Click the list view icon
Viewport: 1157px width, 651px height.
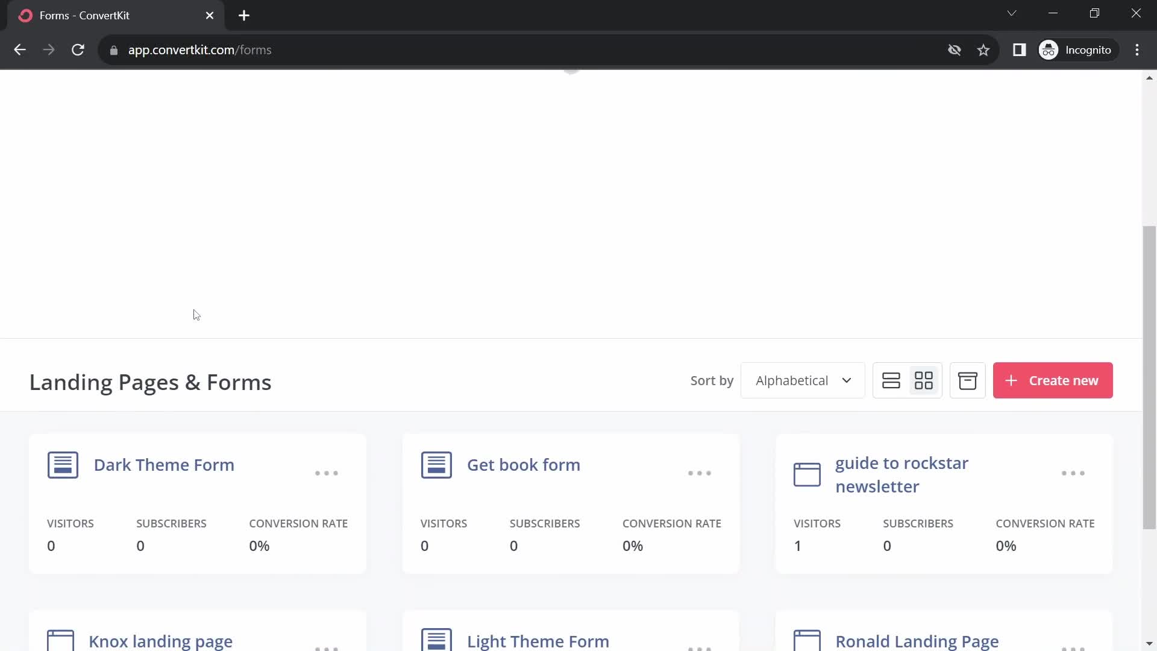coord(891,380)
